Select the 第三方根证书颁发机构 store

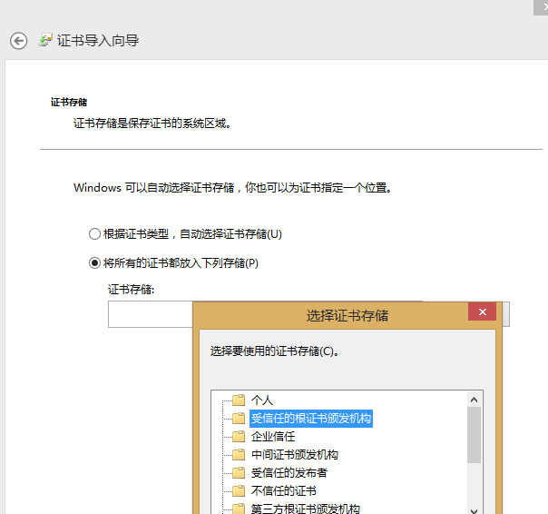(306, 509)
